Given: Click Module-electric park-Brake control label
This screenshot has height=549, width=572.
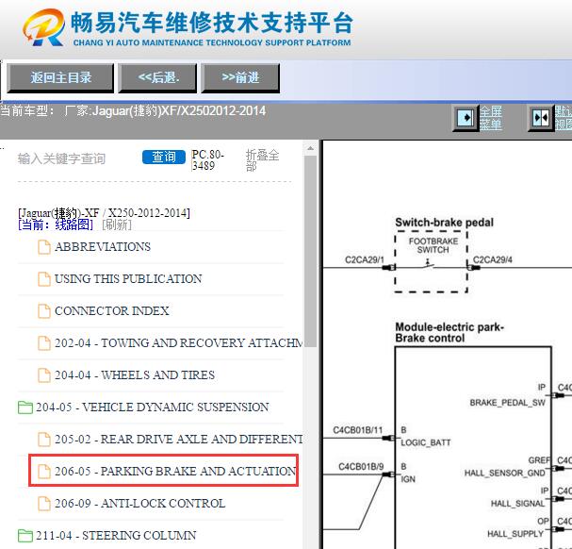Looking at the screenshot, I should point(449,332).
